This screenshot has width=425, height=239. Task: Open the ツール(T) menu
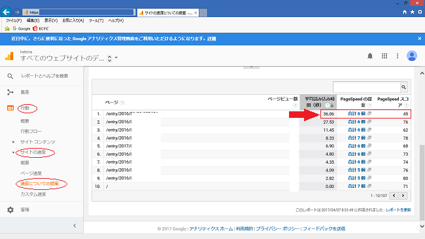(x=96, y=21)
